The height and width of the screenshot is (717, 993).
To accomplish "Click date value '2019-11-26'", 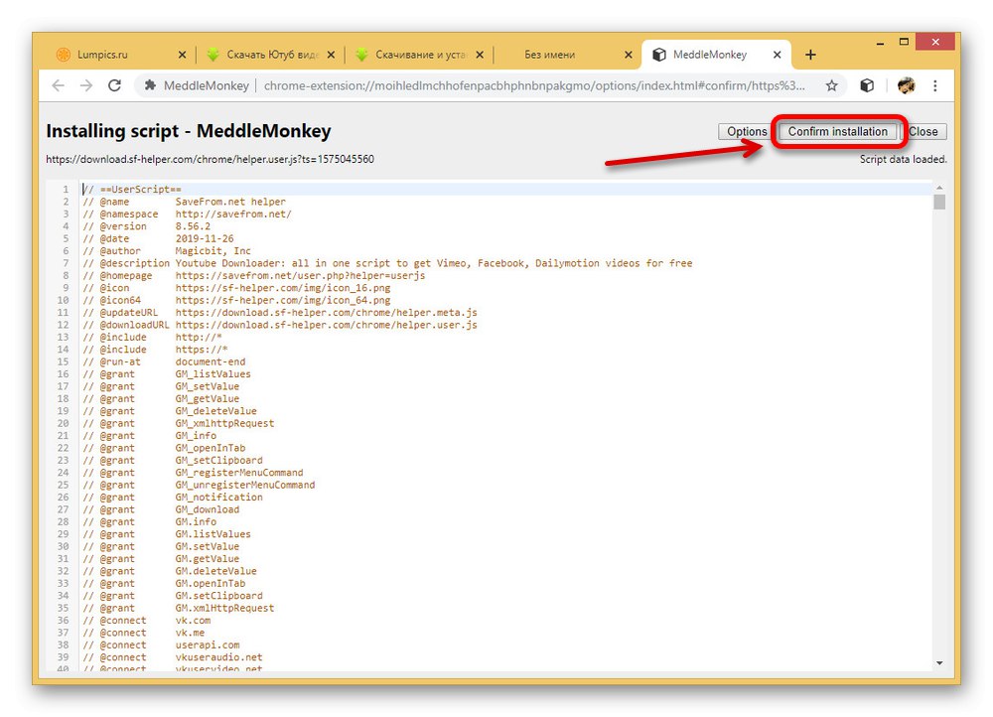I will click(205, 238).
